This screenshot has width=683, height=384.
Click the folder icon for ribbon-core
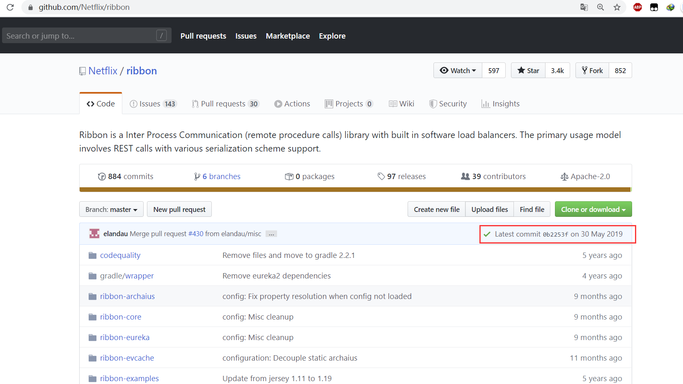click(93, 317)
